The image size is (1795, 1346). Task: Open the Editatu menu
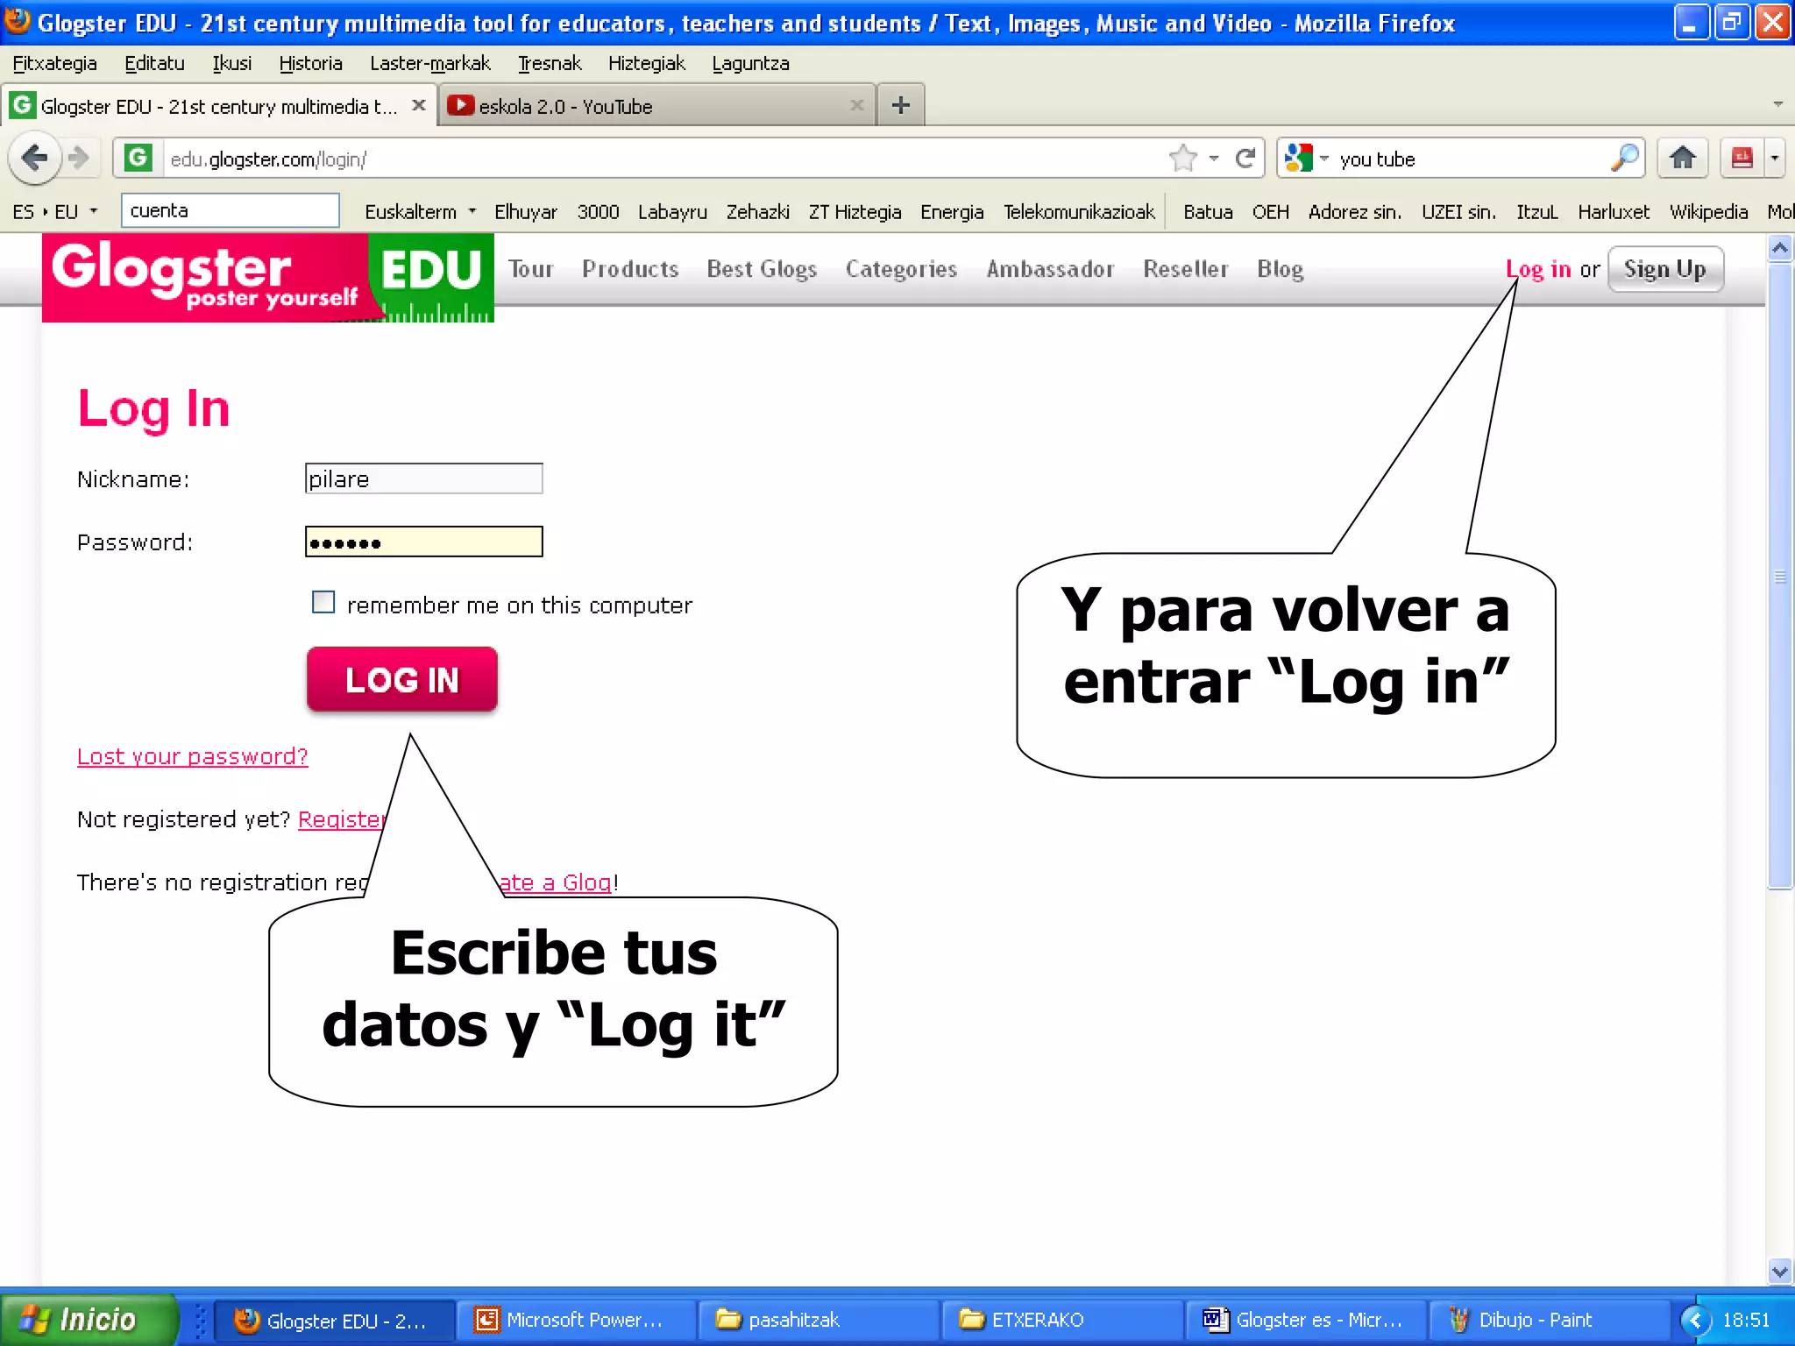pyautogui.click(x=154, y=63)
